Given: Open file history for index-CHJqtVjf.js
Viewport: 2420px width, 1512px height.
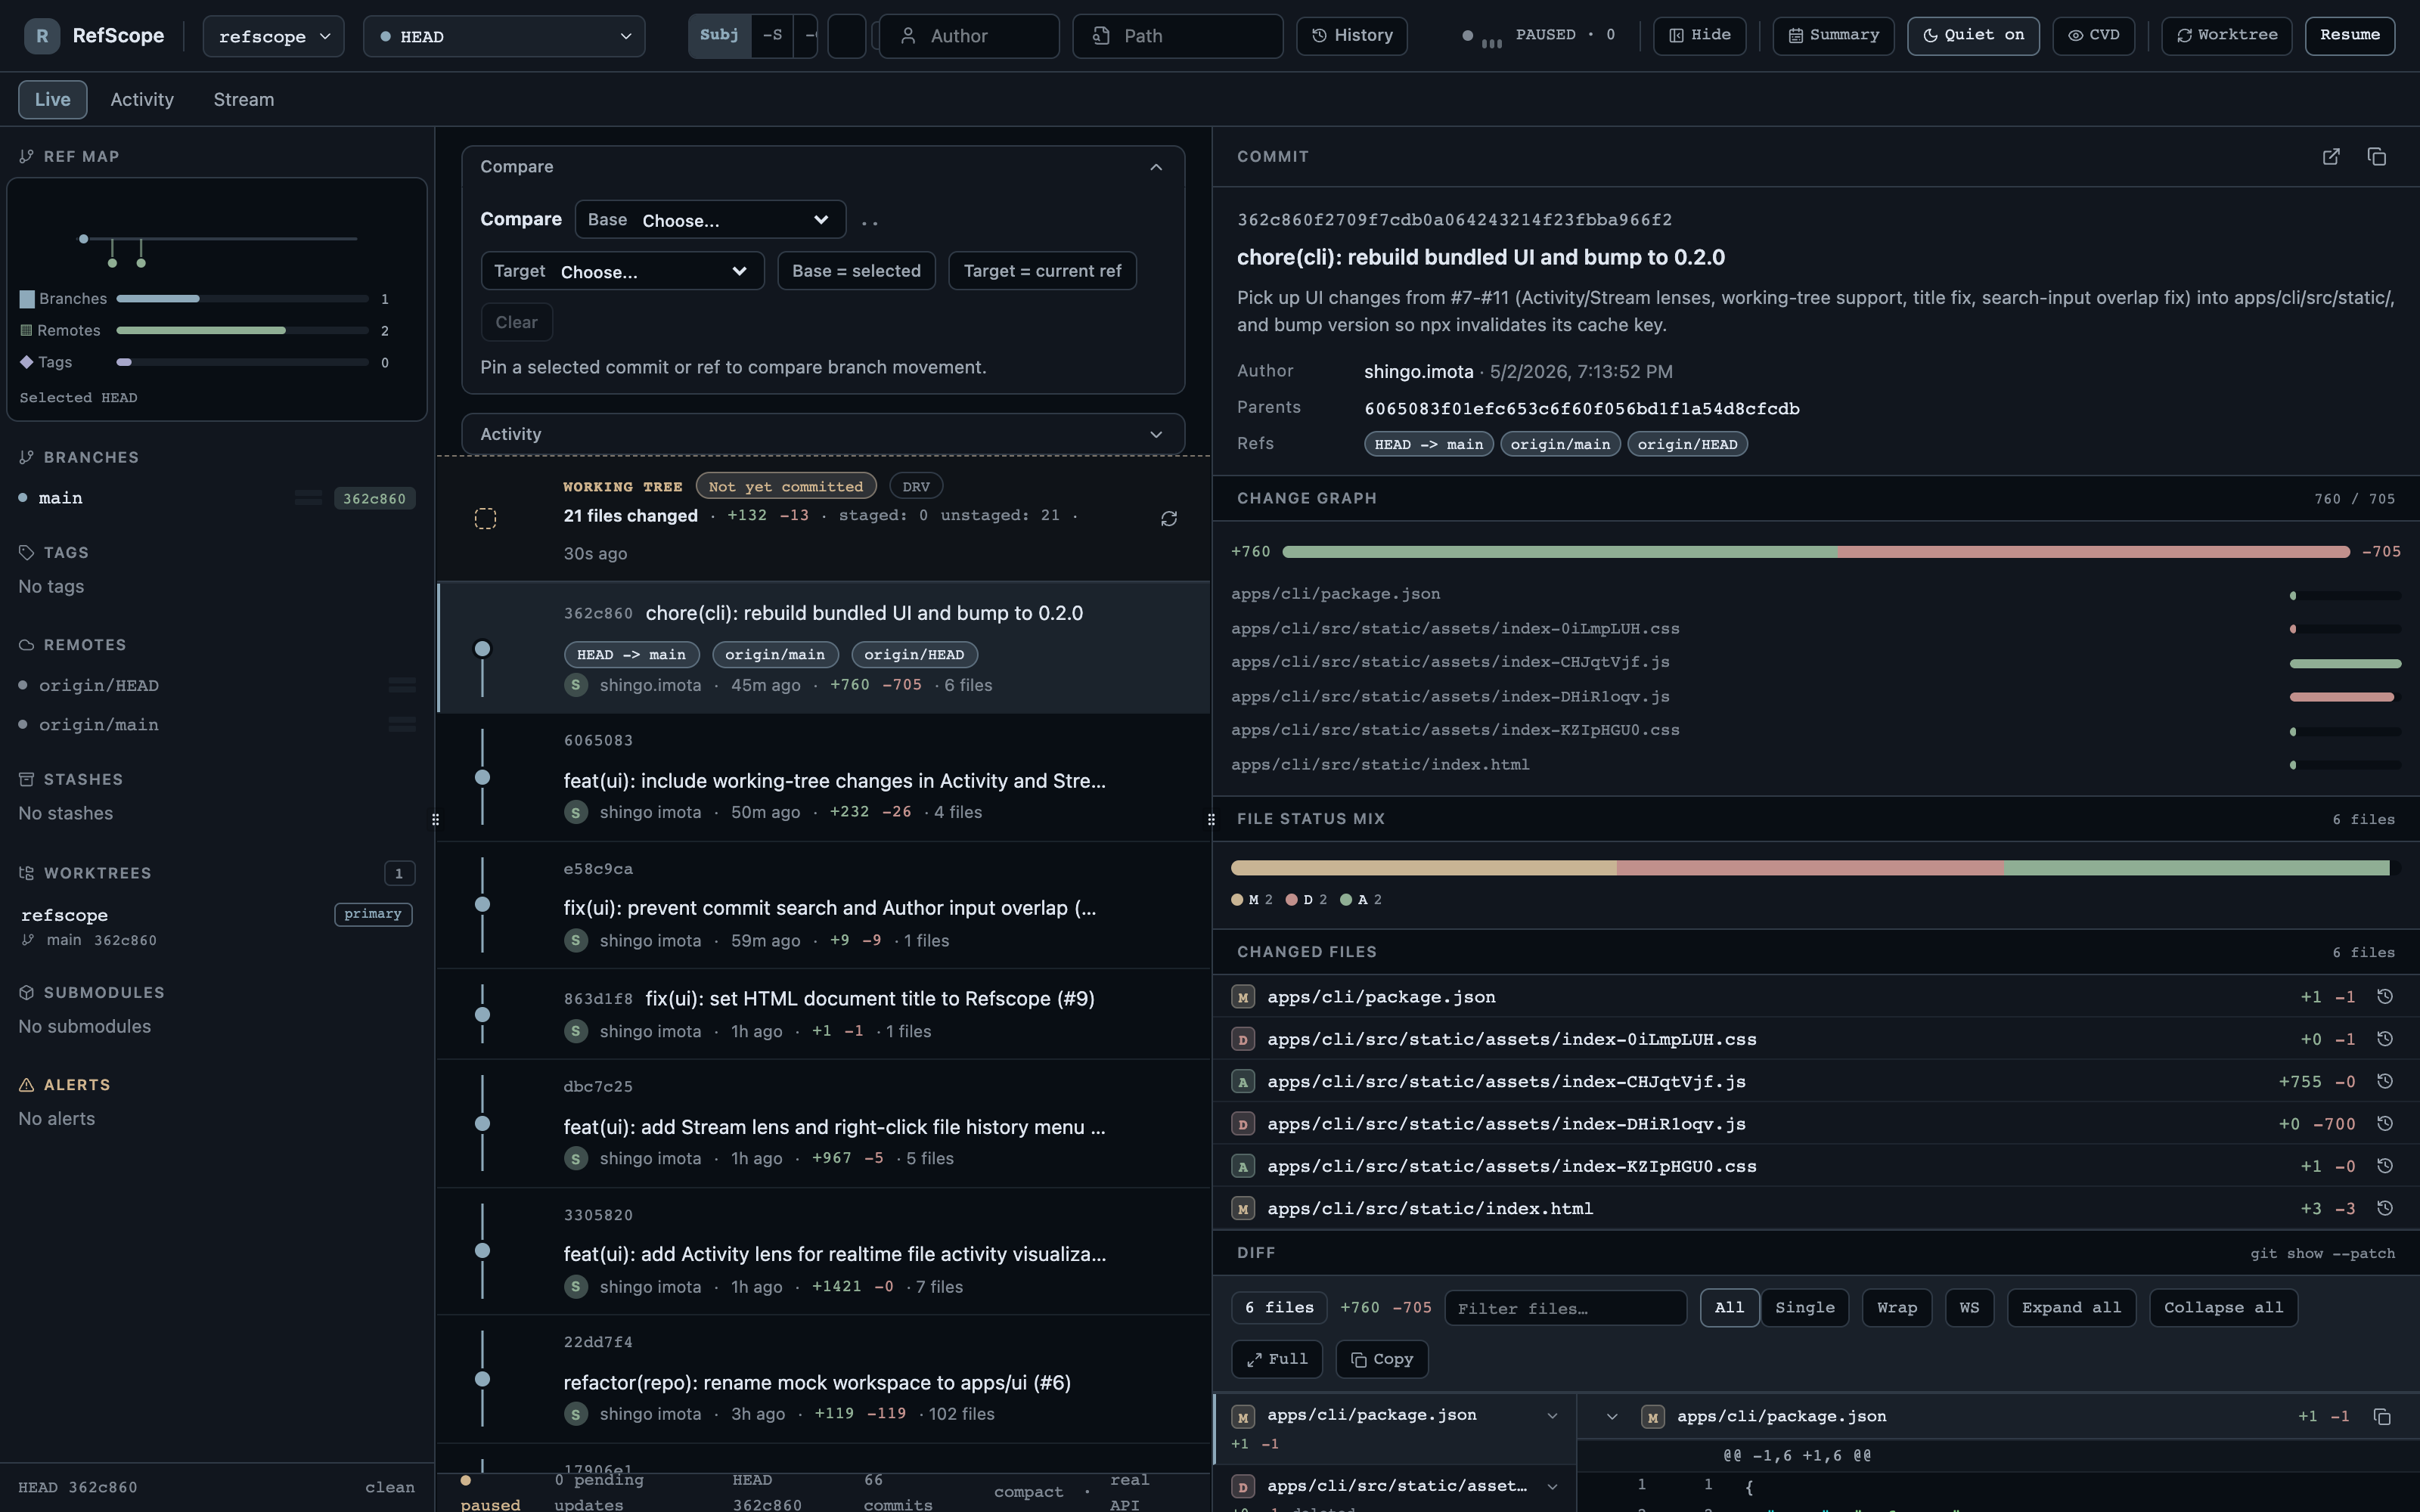Looking at the screenshot, I should pyautogui.click(x=2384, y=1081).
